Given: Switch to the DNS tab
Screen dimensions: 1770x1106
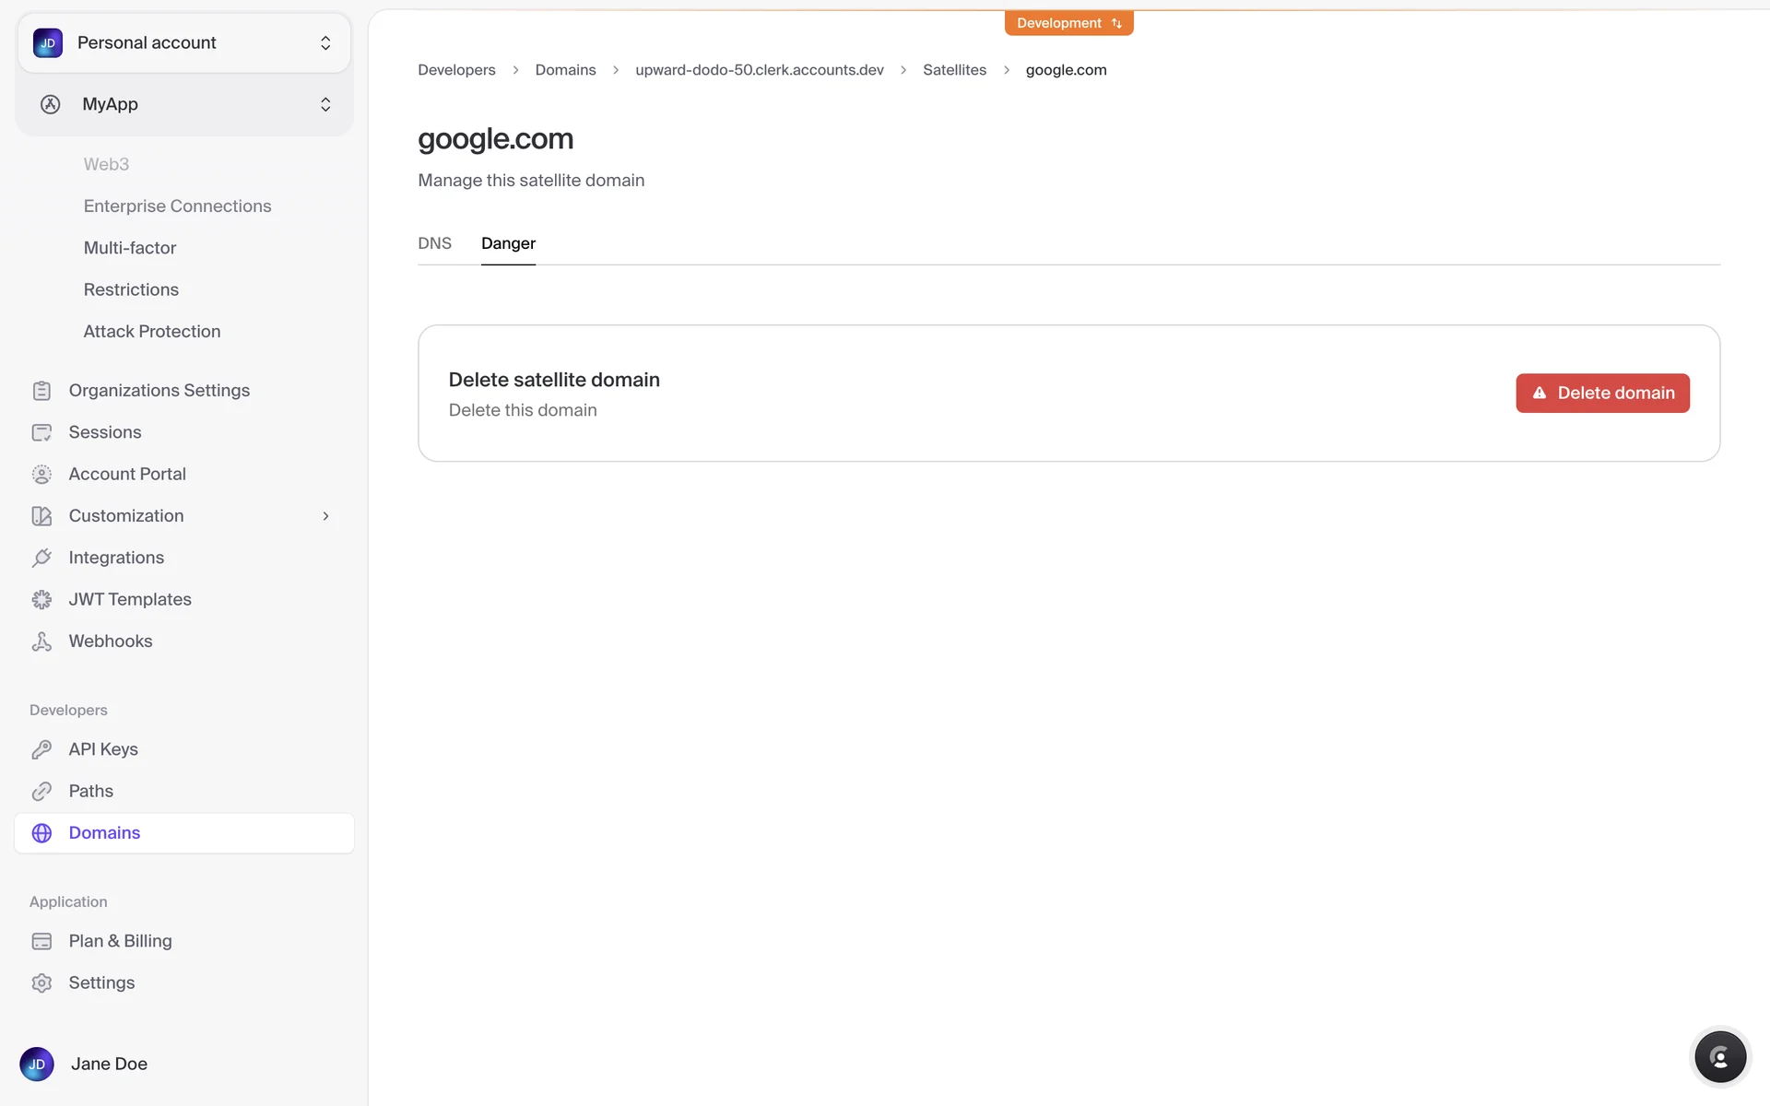Looking at the screenshot, I should pyautogui.click(x=434, y=243).
